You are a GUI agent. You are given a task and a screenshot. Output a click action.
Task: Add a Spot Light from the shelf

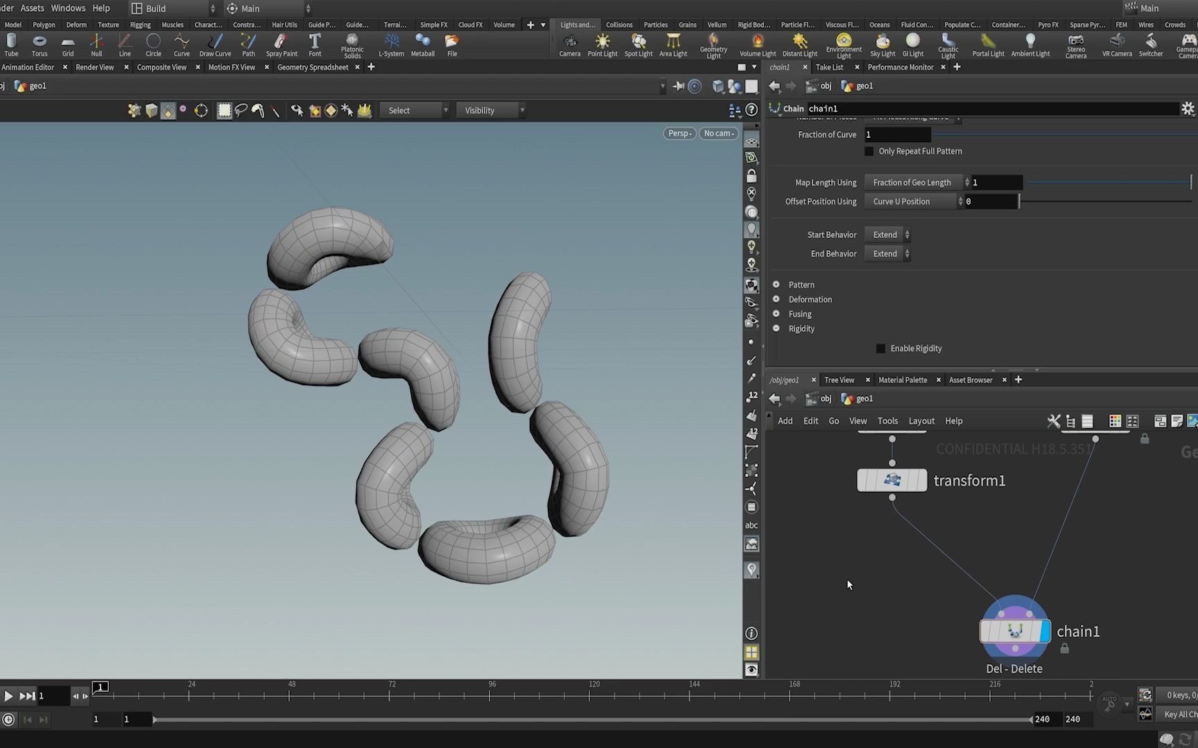pyautogui.click(x=638, y=44)
